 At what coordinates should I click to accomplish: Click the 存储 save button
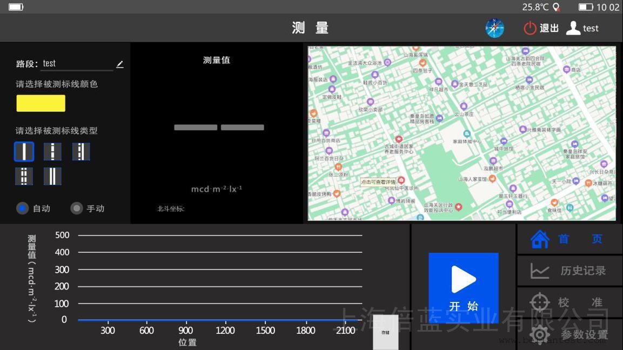point(385,332)
